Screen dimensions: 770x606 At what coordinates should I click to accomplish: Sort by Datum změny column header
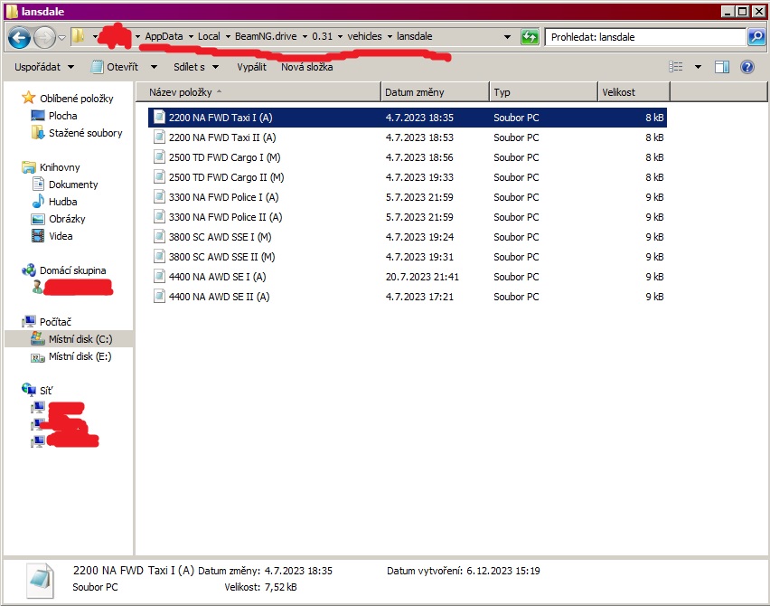[x=435, y=92]
